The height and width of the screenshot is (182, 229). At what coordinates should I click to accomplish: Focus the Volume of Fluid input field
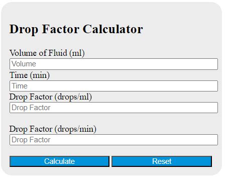pos(113,64)
